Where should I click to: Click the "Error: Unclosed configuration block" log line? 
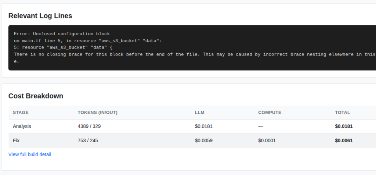pyautogui.click(x=62, y=34)
